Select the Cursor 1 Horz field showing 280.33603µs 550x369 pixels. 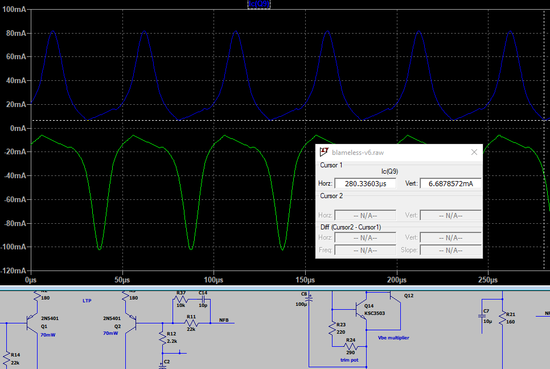point(365,183)
